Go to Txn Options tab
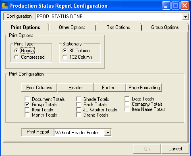This screenshot has height=156, width=191. [x=118, y=27]
